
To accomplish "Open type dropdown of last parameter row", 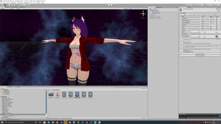I will (x=196, y=36).
